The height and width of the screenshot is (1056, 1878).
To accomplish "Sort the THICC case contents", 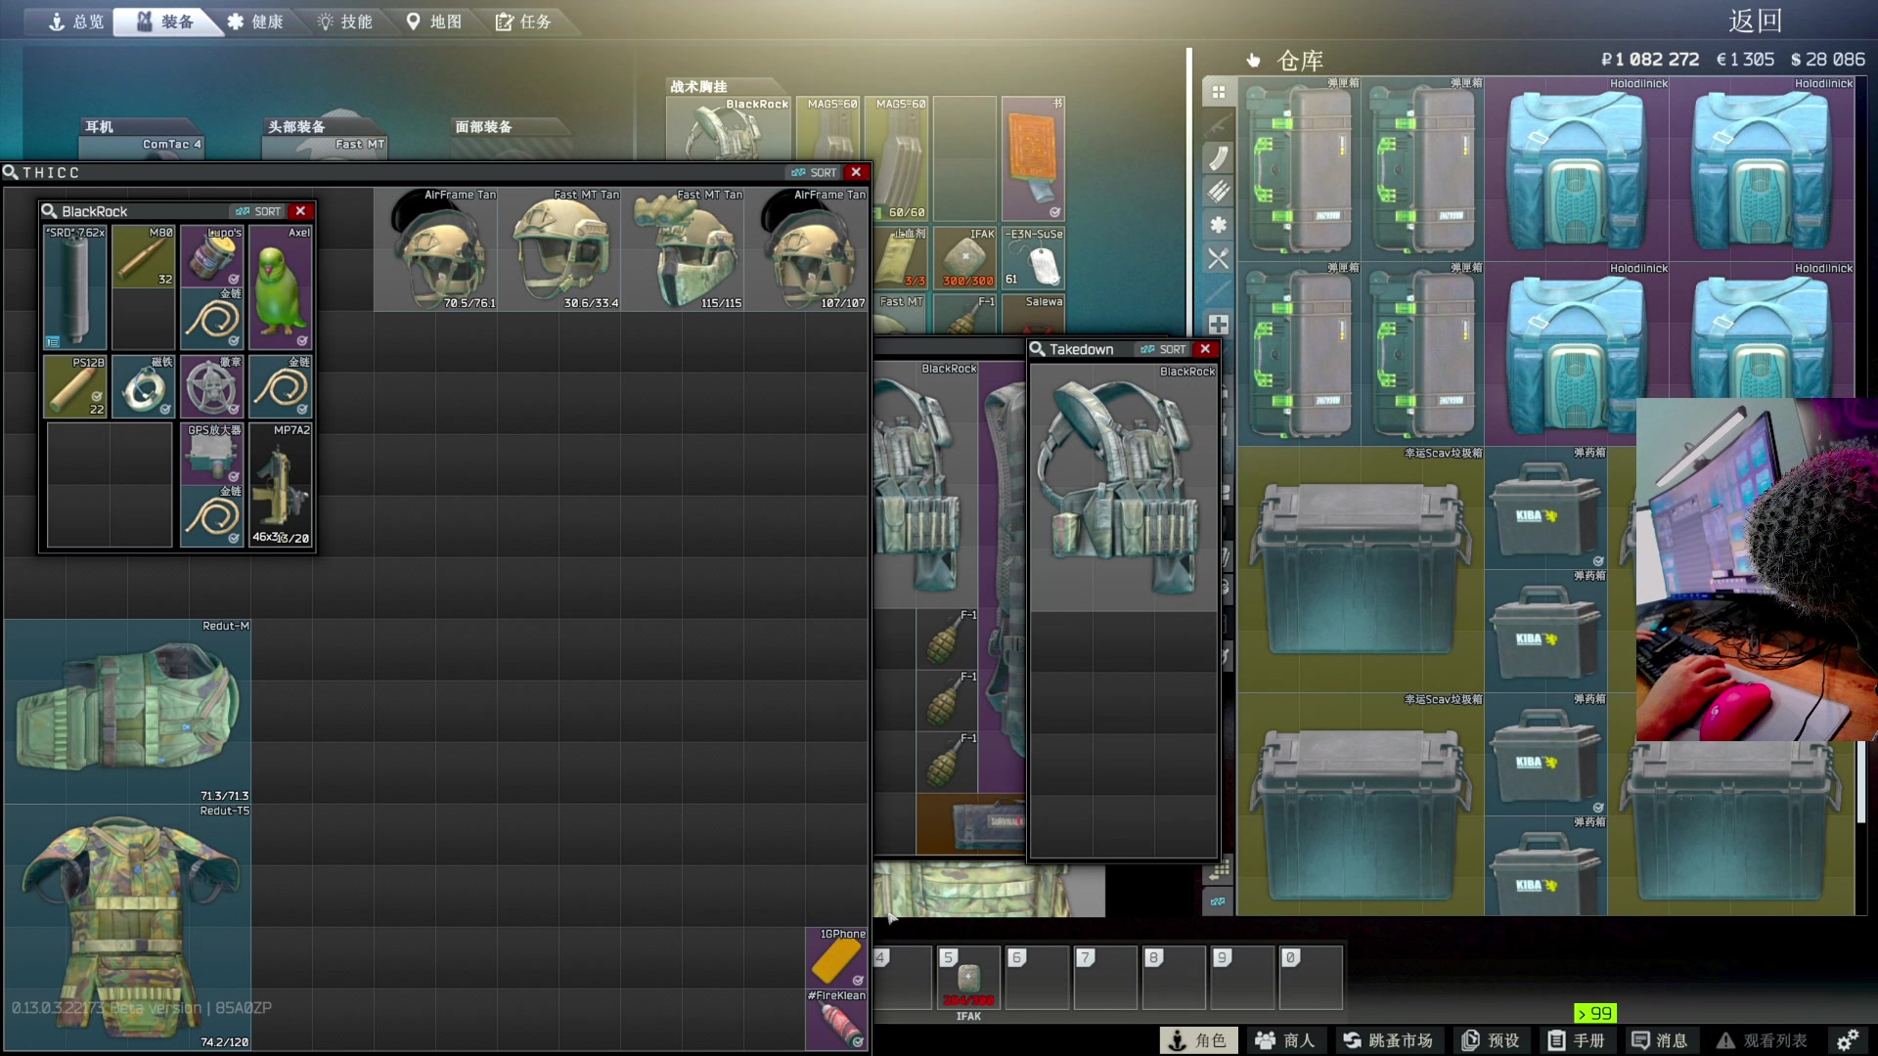I will 815,172.
